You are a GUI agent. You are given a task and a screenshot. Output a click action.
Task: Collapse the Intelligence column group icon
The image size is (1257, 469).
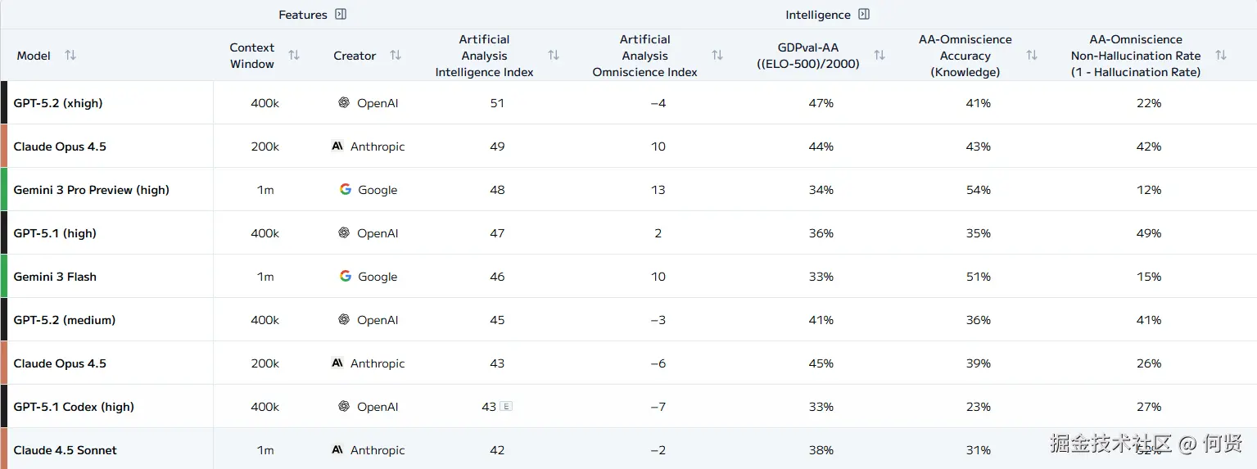864,15
